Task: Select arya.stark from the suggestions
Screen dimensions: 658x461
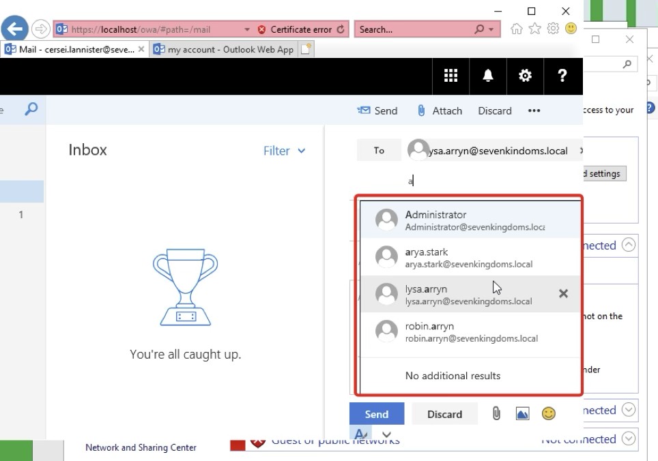Action: (x=468, y=257)
